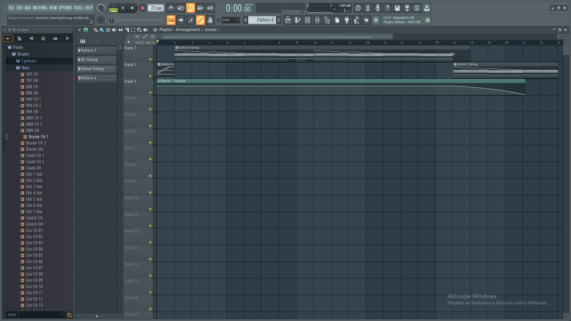Open the Playlist view button
Screen dimensions: 571x321
pos(288,20)
